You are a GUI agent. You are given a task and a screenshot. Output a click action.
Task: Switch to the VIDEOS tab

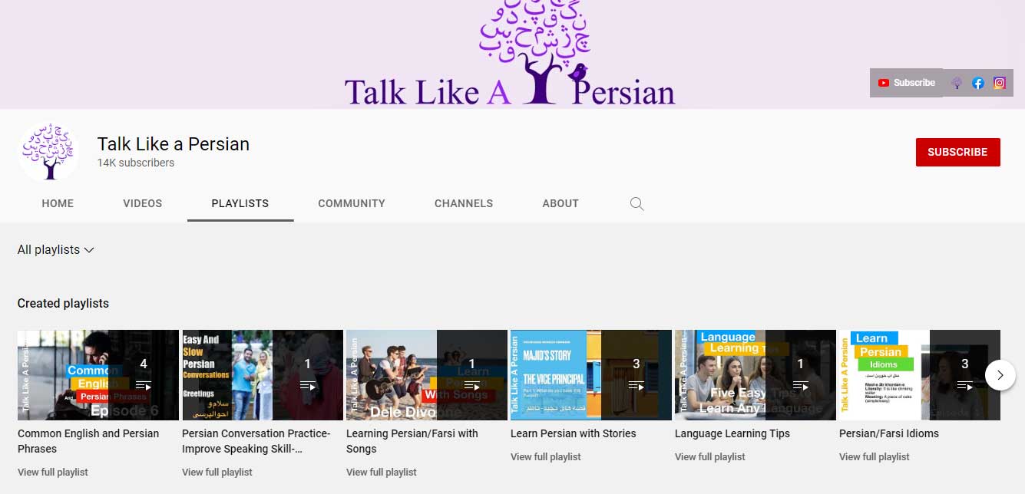click(x=143, y=203)
